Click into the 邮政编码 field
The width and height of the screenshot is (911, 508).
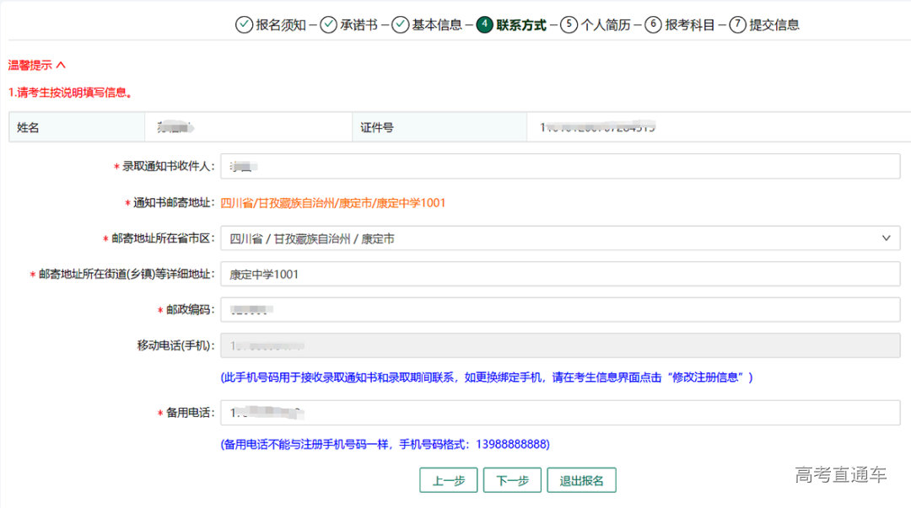click(560, 309)
